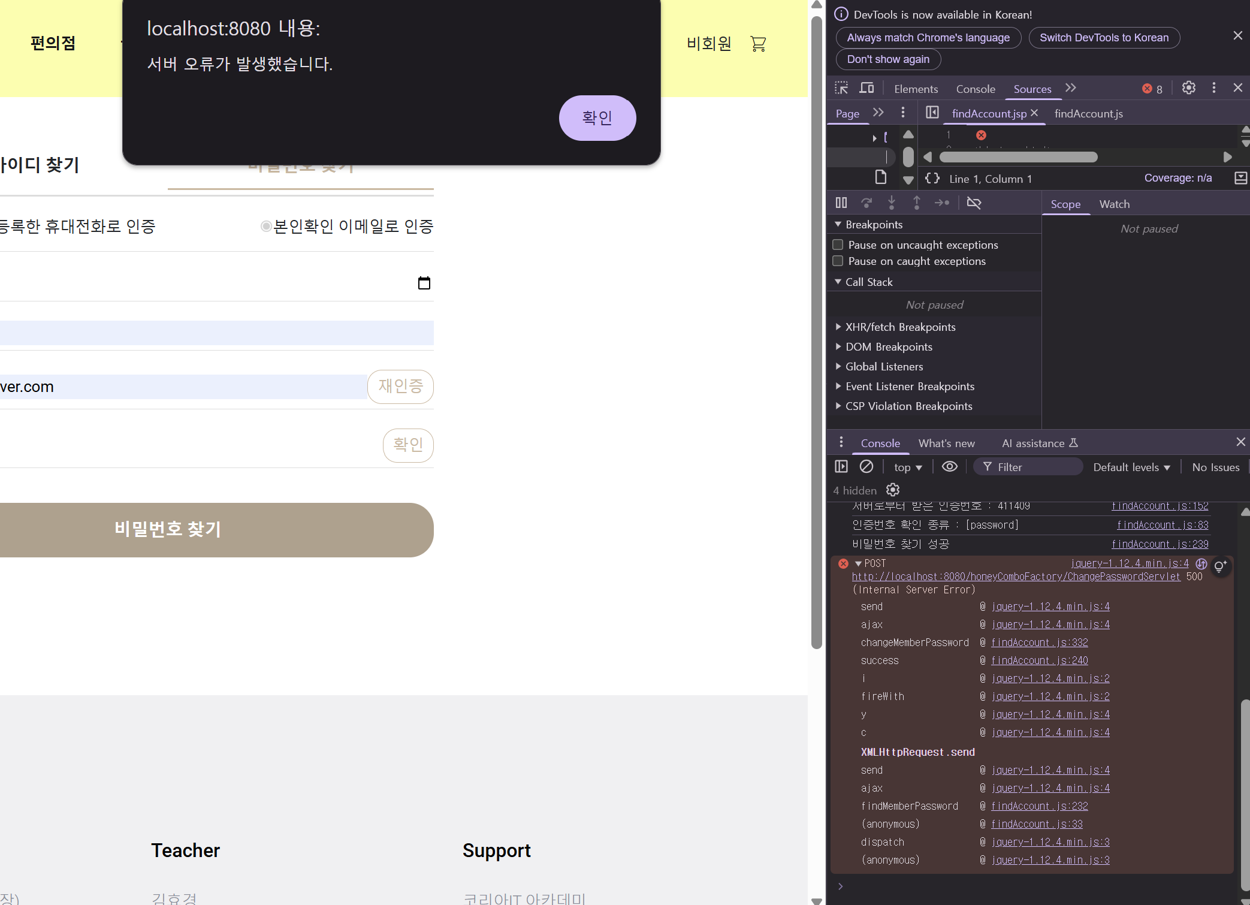Toggle the device toolbar icon
1250x905 pixels.
(x=866, y=88)
